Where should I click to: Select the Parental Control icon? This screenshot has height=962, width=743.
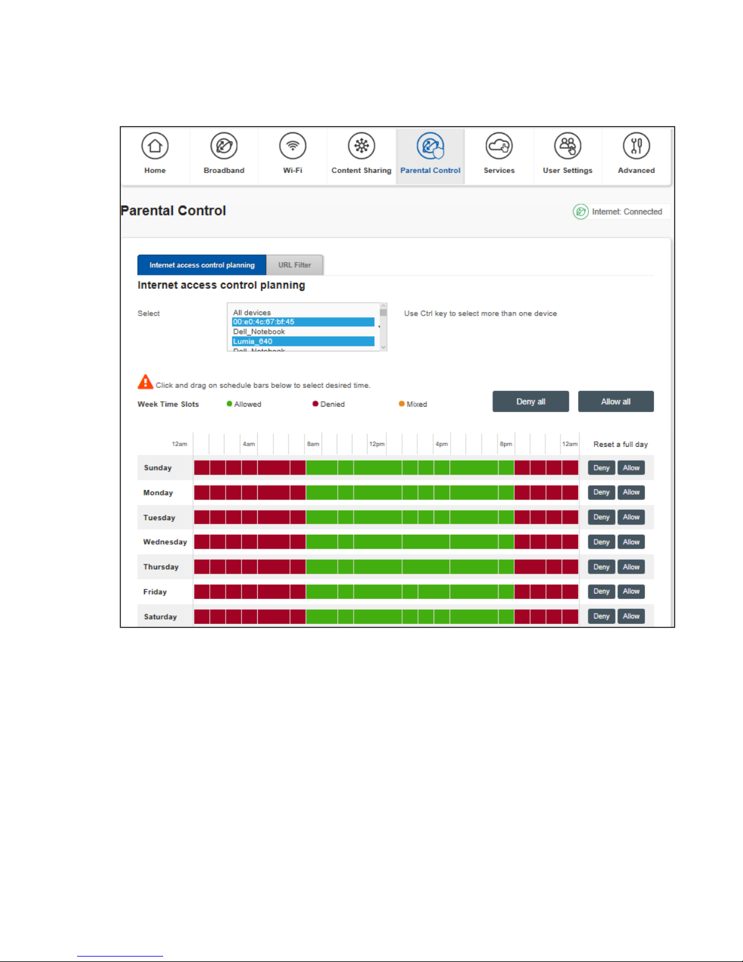click(430, 146)
